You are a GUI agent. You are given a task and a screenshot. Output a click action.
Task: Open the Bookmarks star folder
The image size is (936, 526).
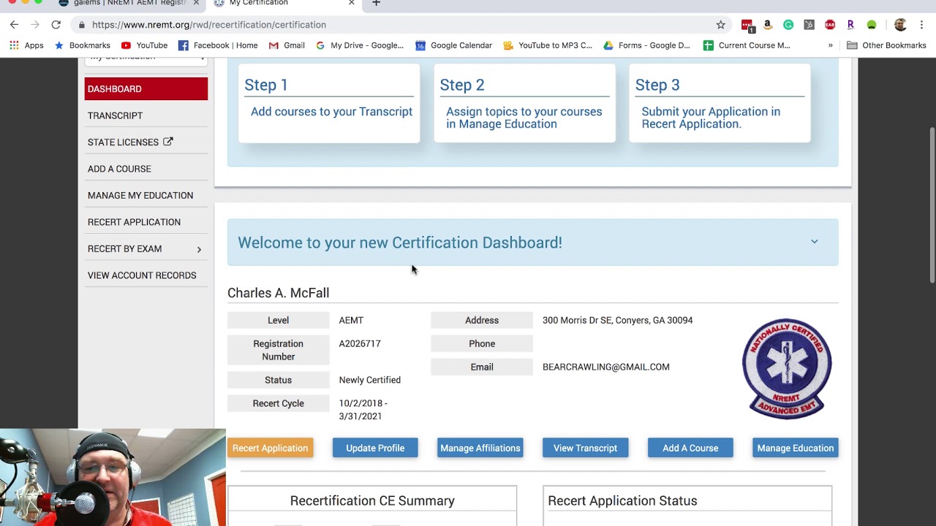82,45
